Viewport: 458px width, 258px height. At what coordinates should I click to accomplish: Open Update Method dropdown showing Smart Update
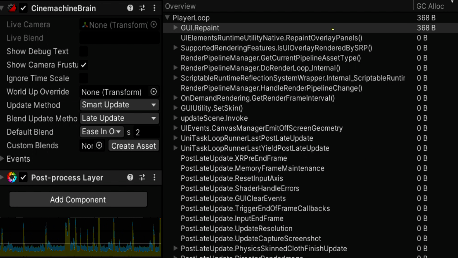120,105
